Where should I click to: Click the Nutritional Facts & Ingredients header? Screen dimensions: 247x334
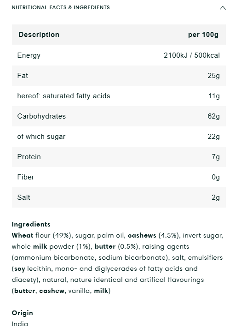61,7
